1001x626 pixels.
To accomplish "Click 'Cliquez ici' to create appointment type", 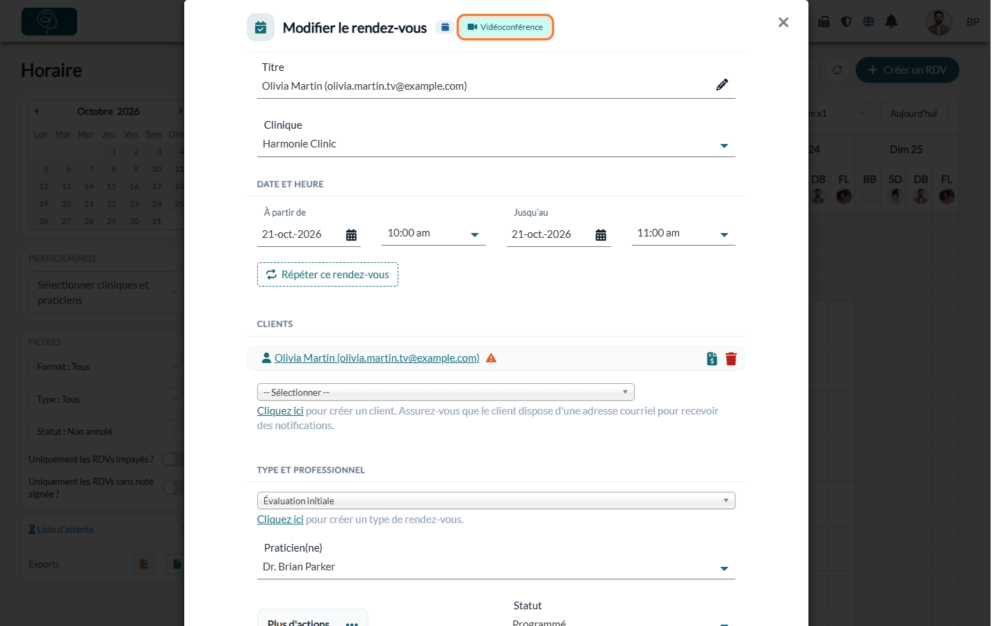I will [x=280, y=520].
